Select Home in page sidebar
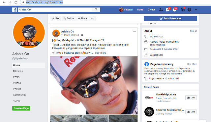This screenshot has width=211, height=122. 29,65
